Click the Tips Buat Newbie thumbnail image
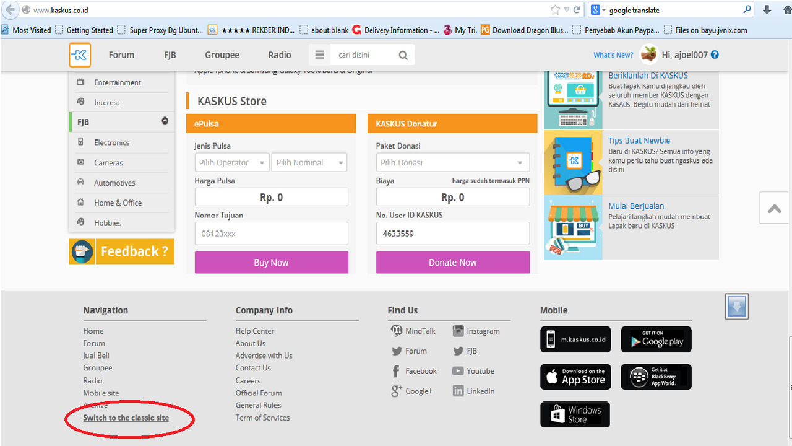The image size is (792, 446). tap(573, 162)
